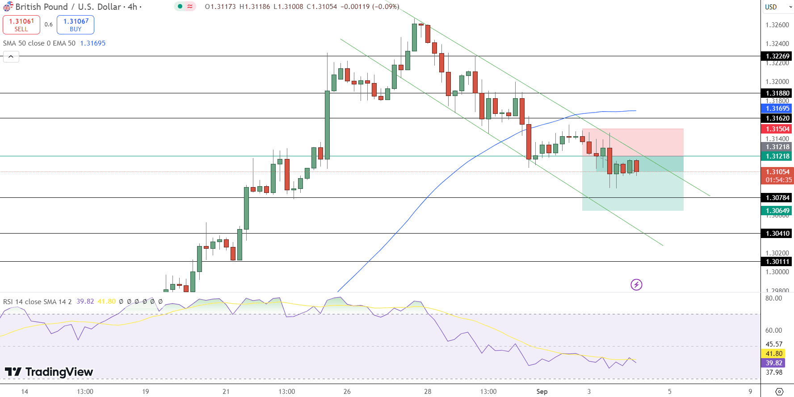
Task: Click the 4h timeframe label
Action: click(x=132, y=7)
